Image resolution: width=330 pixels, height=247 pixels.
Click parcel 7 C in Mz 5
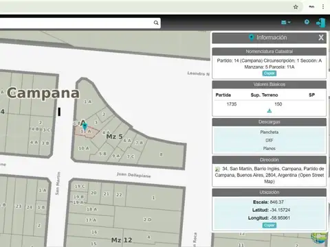pos(131,156)
